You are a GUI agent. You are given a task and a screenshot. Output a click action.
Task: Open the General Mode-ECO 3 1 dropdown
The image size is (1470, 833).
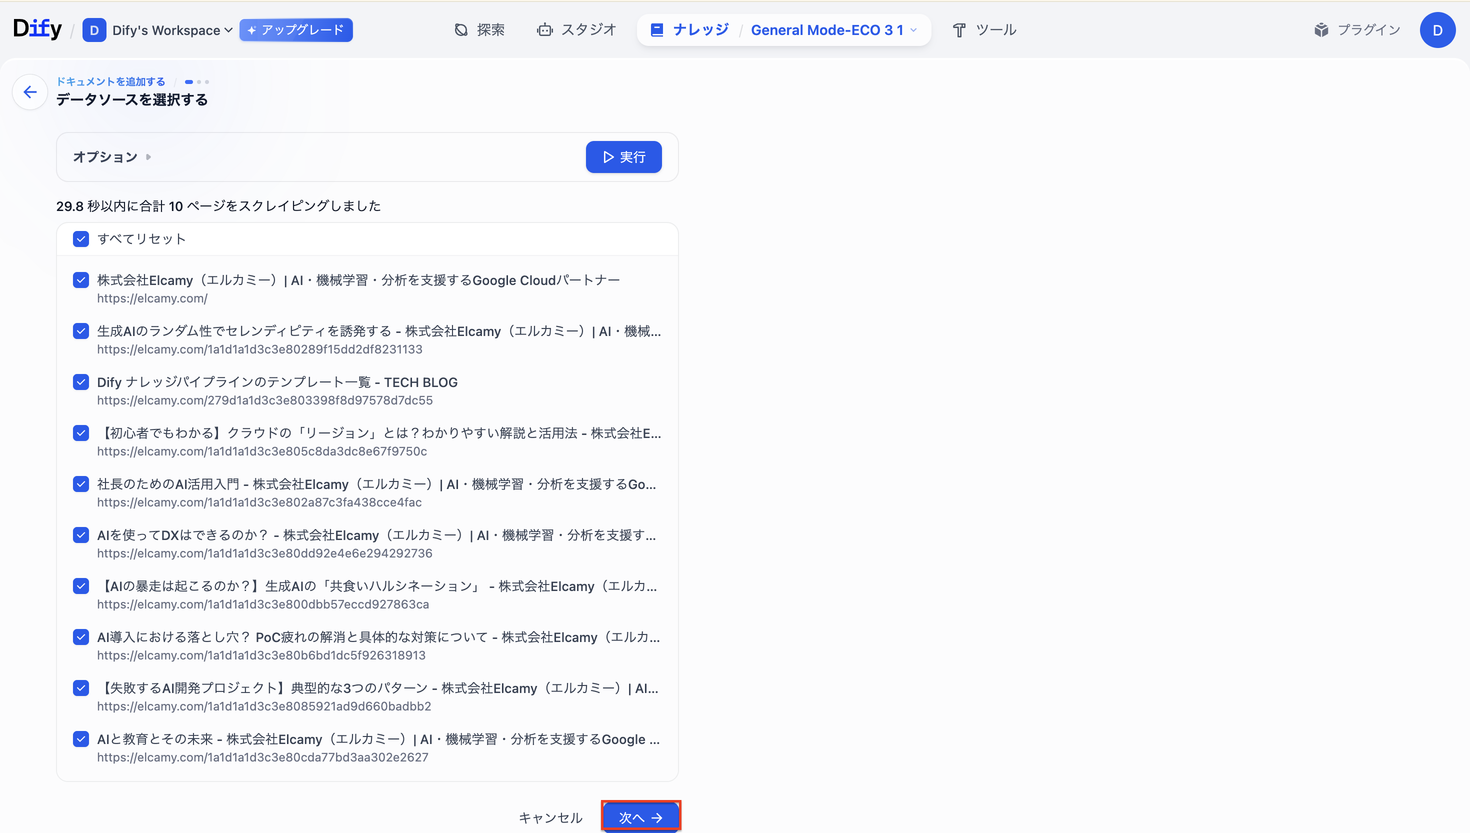pyautogui.click(x=833, y=30)
